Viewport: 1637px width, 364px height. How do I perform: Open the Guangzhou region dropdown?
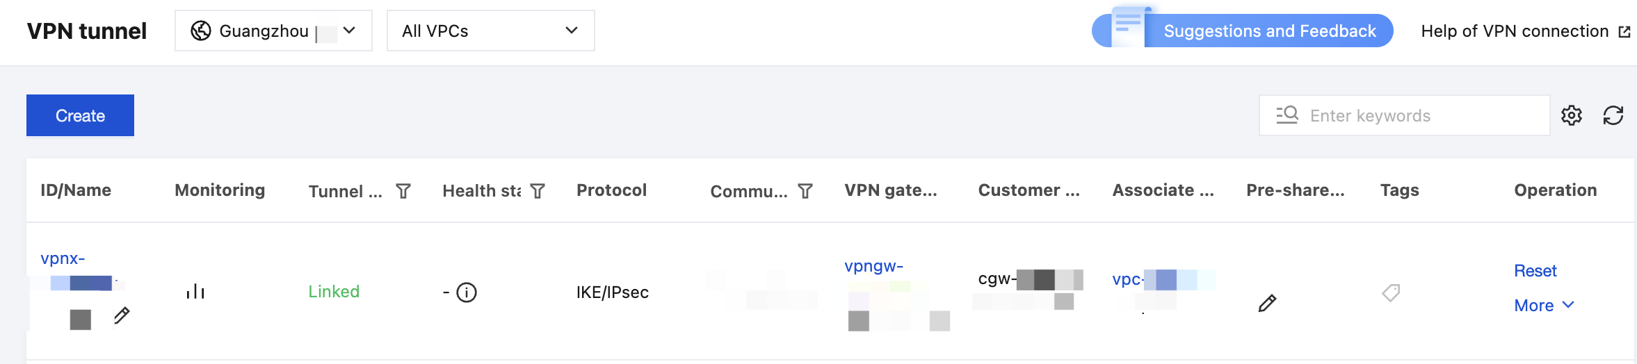tap(273, 31)
